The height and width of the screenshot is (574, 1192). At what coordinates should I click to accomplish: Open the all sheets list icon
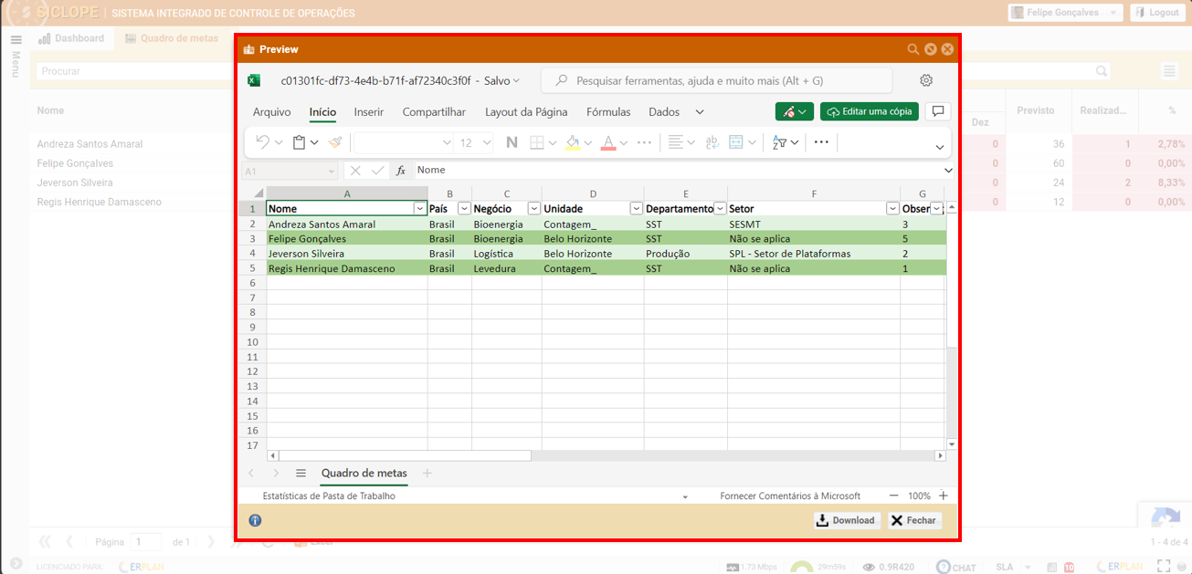[301, 474]
